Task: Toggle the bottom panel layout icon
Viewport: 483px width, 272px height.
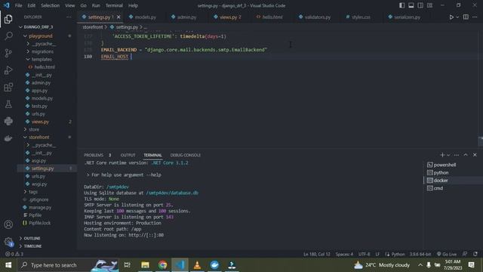Action: (411, 5)
